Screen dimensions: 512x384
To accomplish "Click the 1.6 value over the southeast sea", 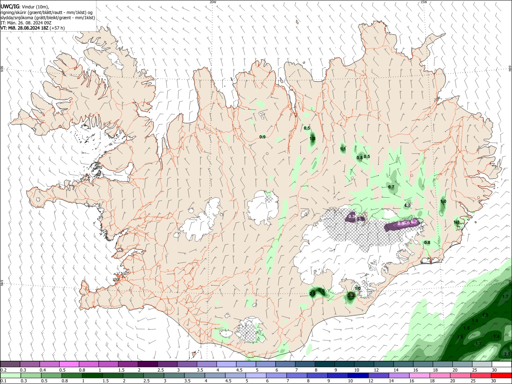I will [460, 337].
